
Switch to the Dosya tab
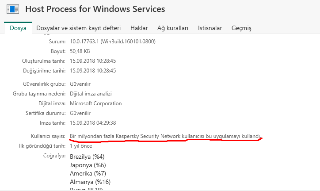pos(18,28)
